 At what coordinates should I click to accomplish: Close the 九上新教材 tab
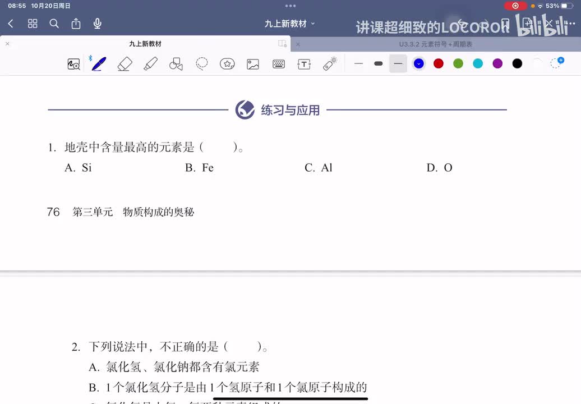click(7, 44)
